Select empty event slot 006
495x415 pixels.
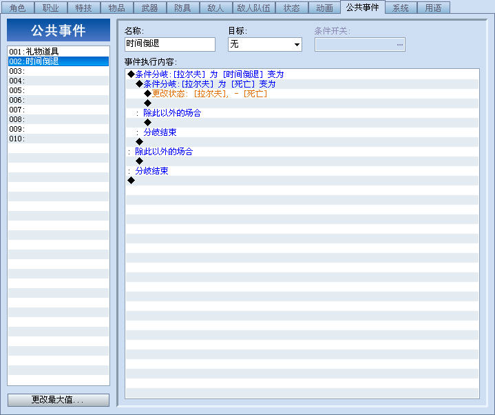pos(59,100)
